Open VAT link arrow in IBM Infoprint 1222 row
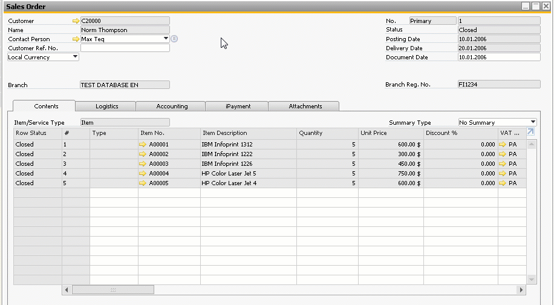 pyautogui.click(x=503, y=154)
